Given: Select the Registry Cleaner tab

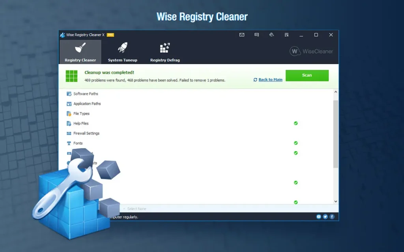Looking at the screenshot, I should 80,52.
